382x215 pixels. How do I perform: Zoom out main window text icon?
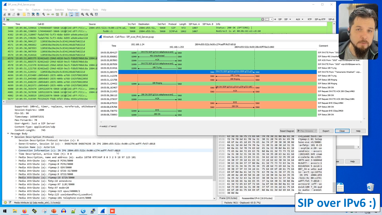coord(87,14)
